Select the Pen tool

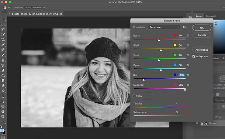3,91
